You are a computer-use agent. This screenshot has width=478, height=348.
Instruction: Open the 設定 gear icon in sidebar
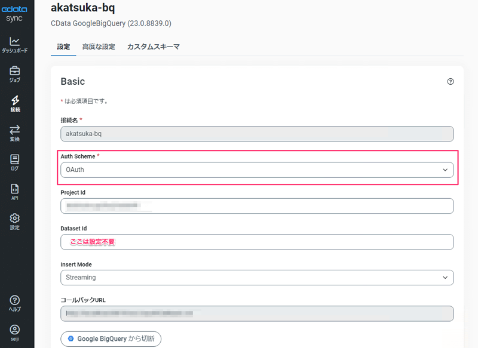14,221
